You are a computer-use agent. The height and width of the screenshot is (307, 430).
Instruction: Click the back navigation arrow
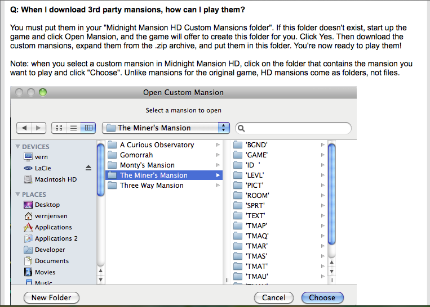coord(25,128)
